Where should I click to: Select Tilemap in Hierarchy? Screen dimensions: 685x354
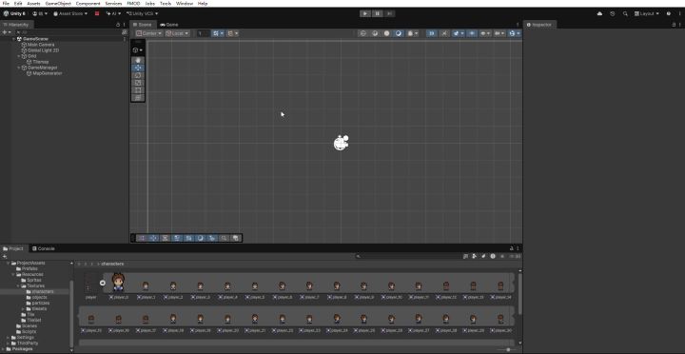point(41,62)
